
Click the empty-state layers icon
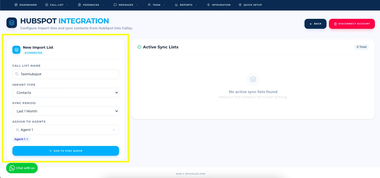(x=253, y=79)
